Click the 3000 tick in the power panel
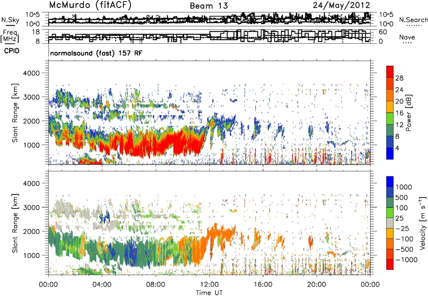428x296 pixels. 31,97
